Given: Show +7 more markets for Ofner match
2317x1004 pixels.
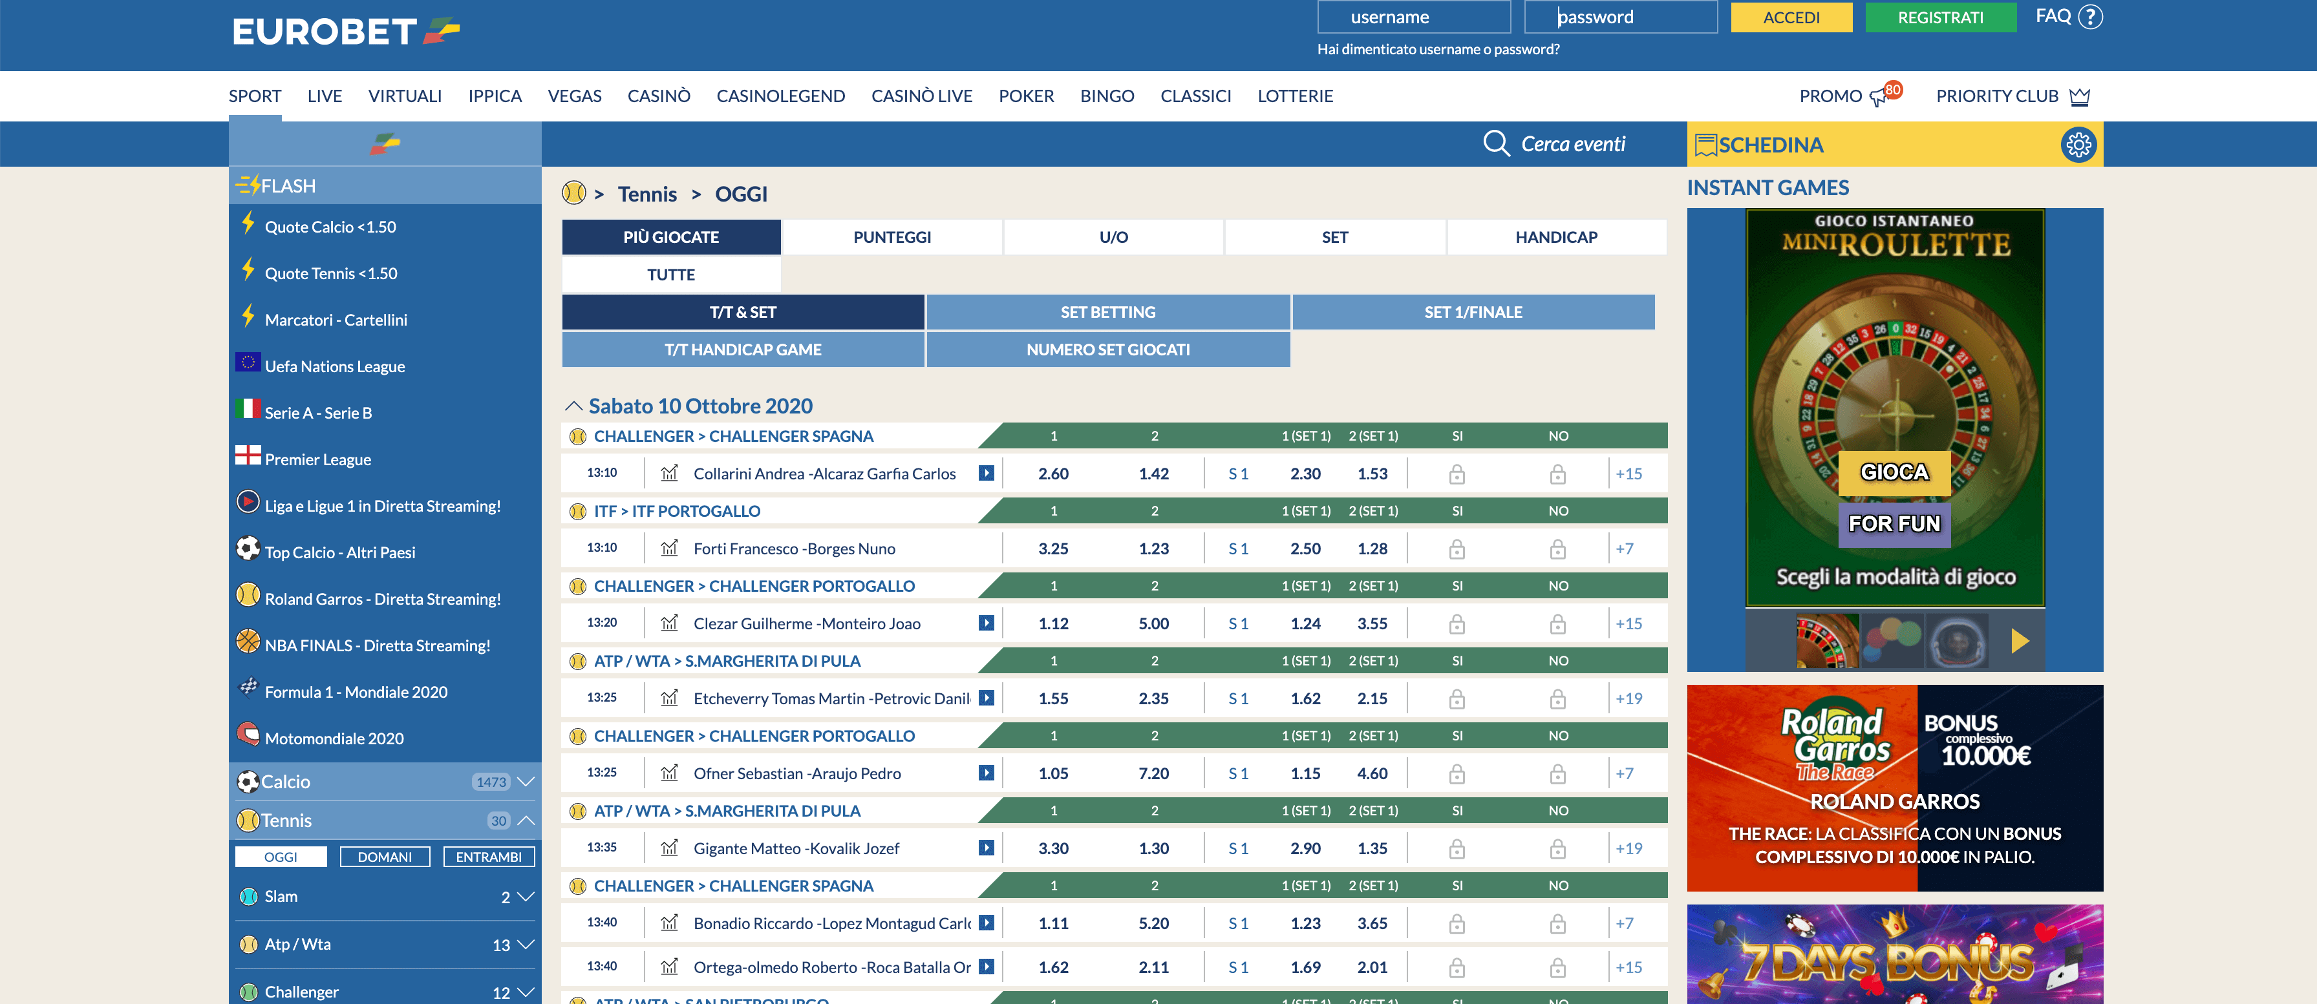Looking at the screenshot, I should pos(1625,773).
